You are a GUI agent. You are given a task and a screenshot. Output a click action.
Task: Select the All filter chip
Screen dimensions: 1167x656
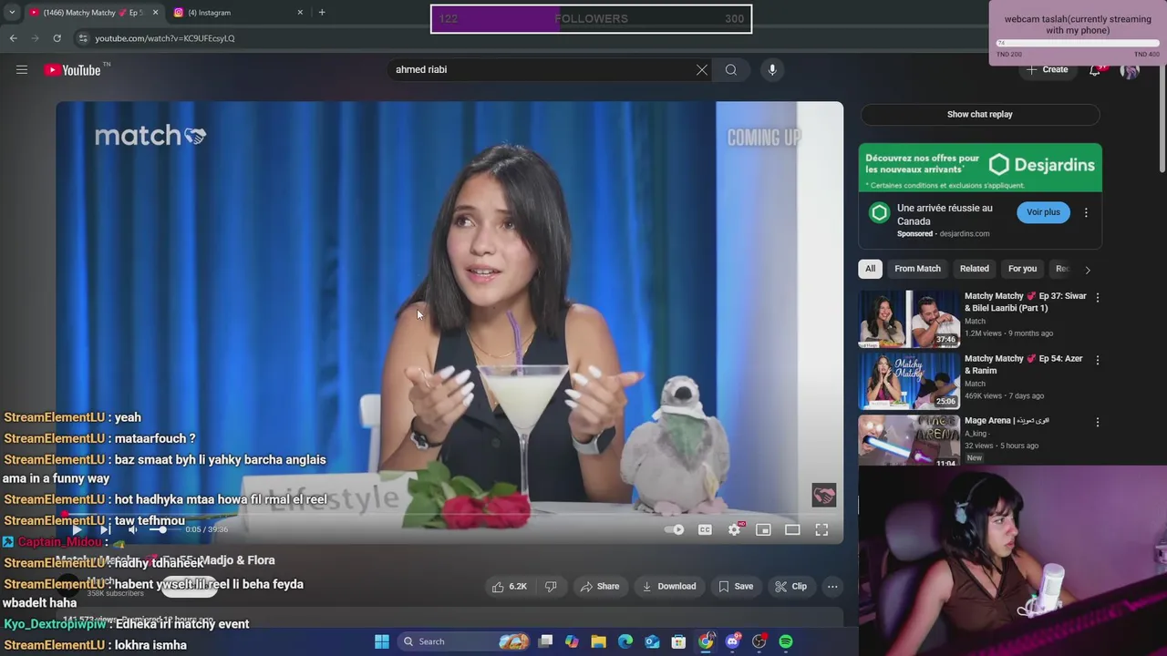click(870, 269)
